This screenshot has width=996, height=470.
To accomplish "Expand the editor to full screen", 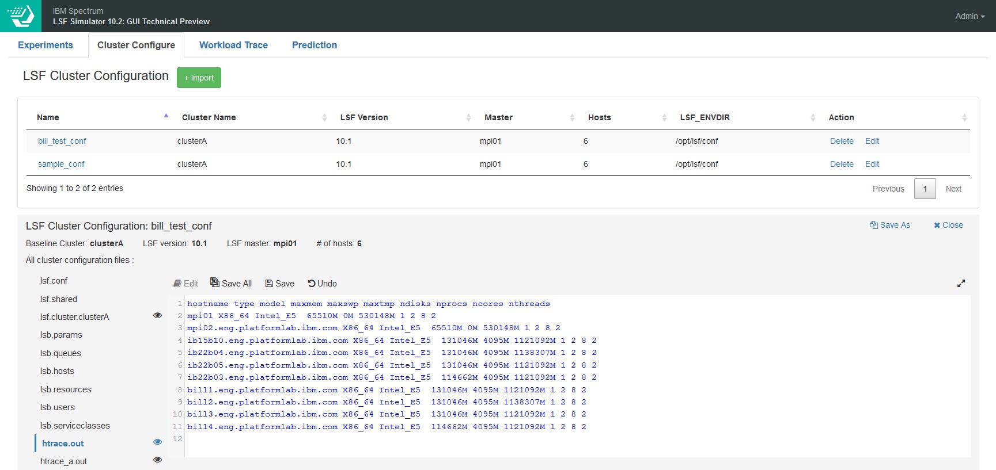I will coord(961,284).
